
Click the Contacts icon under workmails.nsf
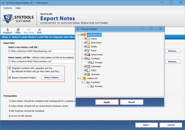pos(88,58)
